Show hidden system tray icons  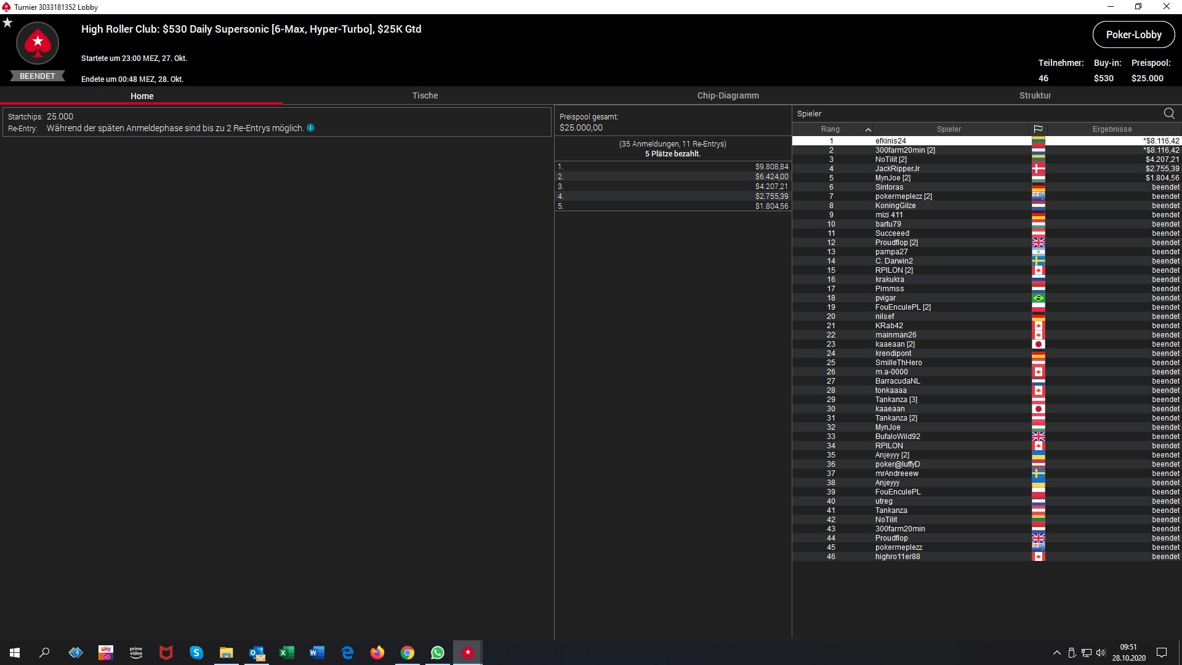[1056, 653]
